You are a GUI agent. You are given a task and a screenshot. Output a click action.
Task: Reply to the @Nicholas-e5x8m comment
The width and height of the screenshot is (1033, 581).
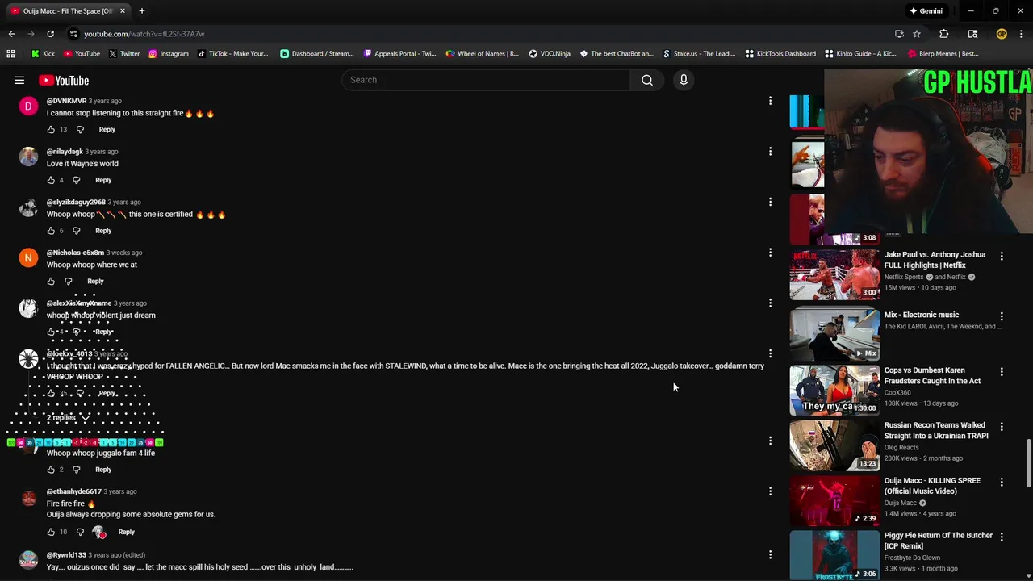(x=95, y=281)
